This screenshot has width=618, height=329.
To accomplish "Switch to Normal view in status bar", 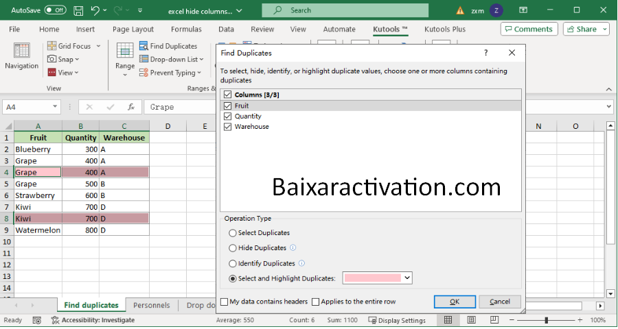I will pos(448,320).
